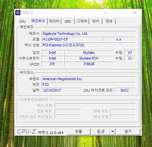Click the microcode value 0xCC

(x=125, y=90)
